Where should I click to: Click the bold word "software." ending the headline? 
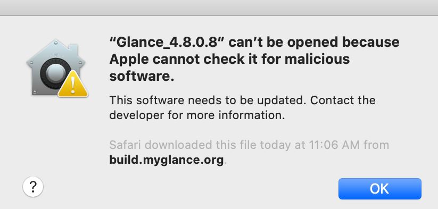[x=142, y=76]
